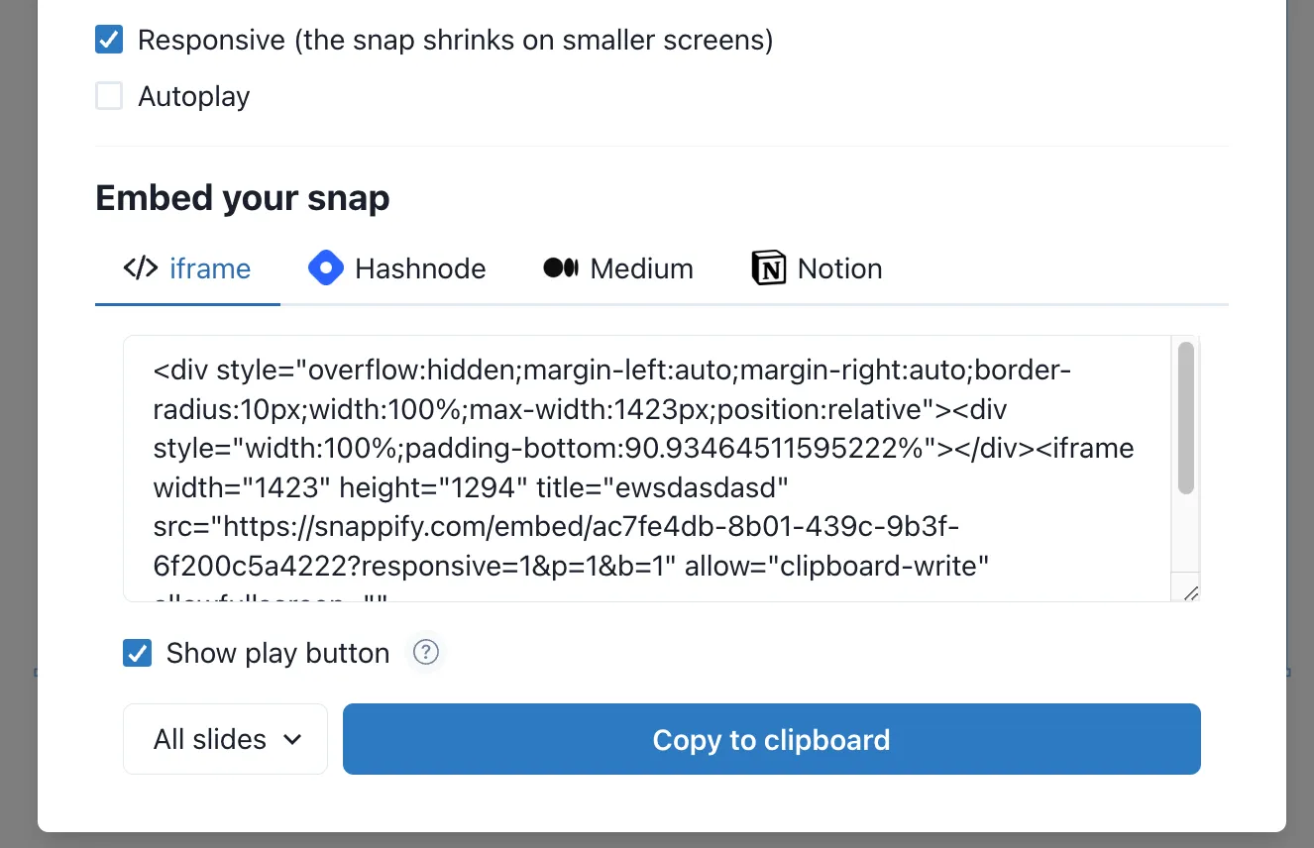Click the Copy to clipboard button
The height and width of the screenshot is (848, 1314).
click(x=772, y=739)
